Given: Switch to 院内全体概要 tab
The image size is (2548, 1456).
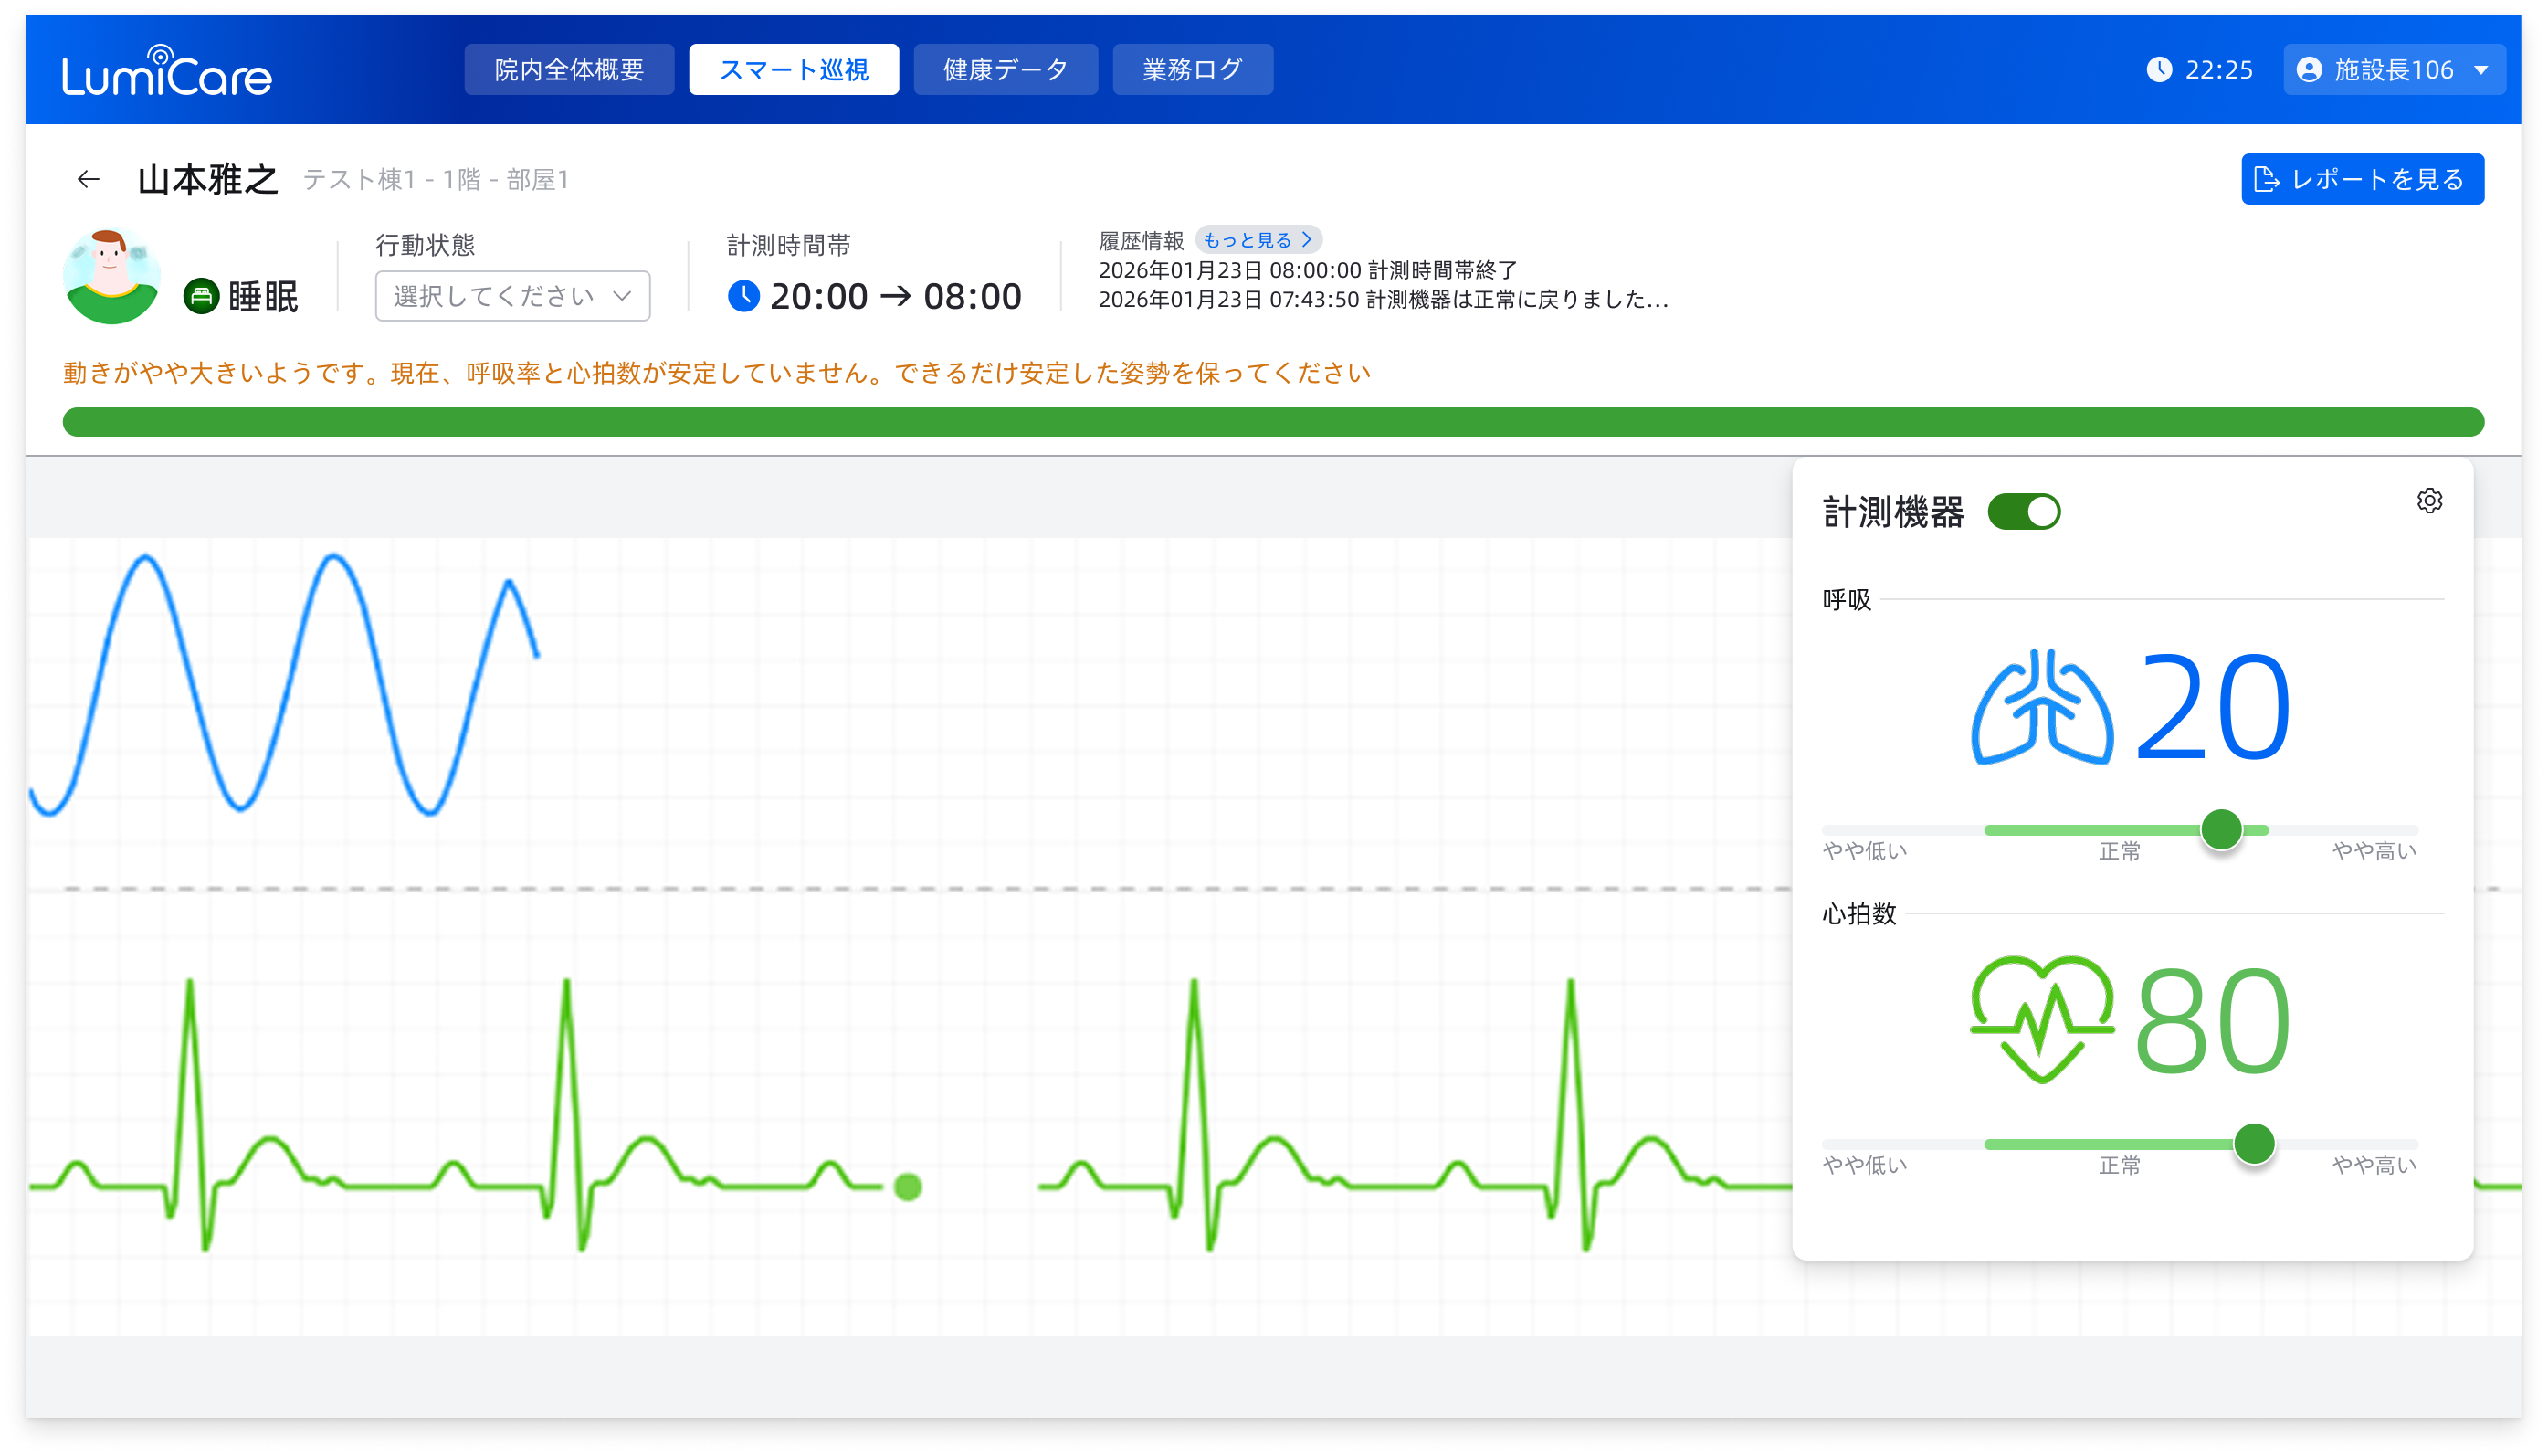Looking at the screenshot, I should coord(569,69).
